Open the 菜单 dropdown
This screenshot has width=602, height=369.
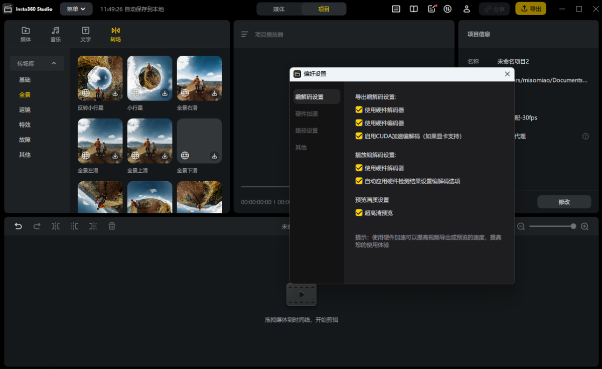point(76,9)
